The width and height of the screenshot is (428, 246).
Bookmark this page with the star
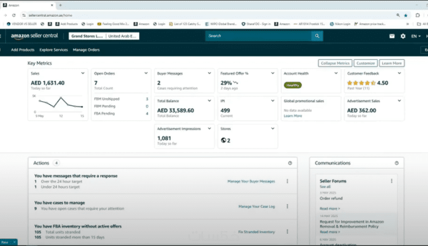[406, 16]
